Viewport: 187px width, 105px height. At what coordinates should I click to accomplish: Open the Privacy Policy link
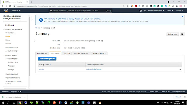click(x=154, y=92)
